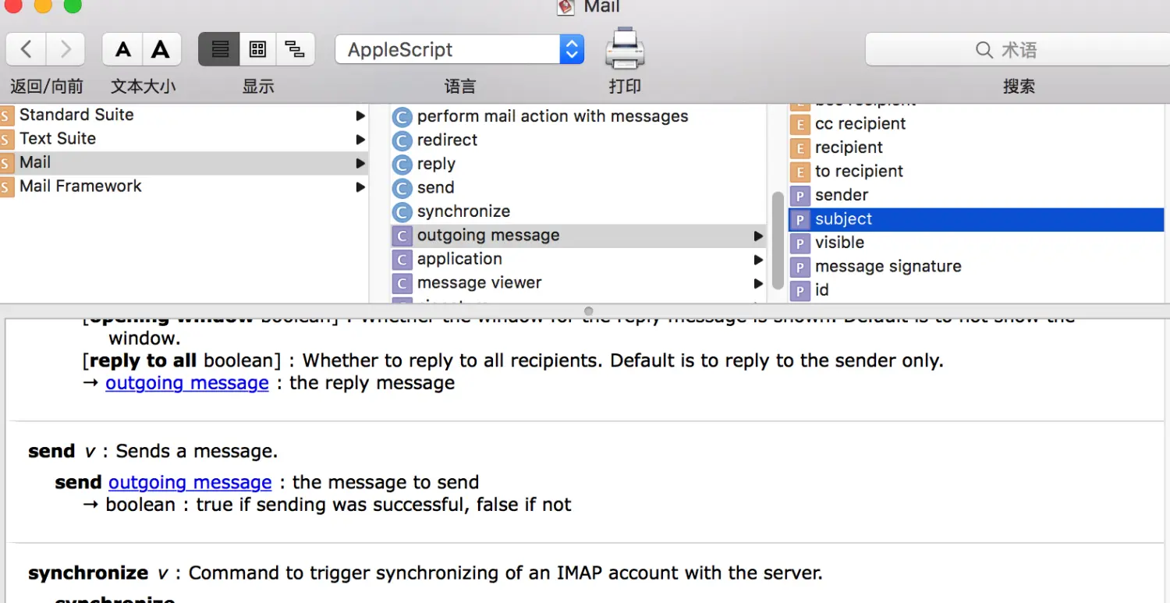Open outgoing message link in send parameter
The image size is (1170, 603).
pyautogui.click(x=190, y=483)
